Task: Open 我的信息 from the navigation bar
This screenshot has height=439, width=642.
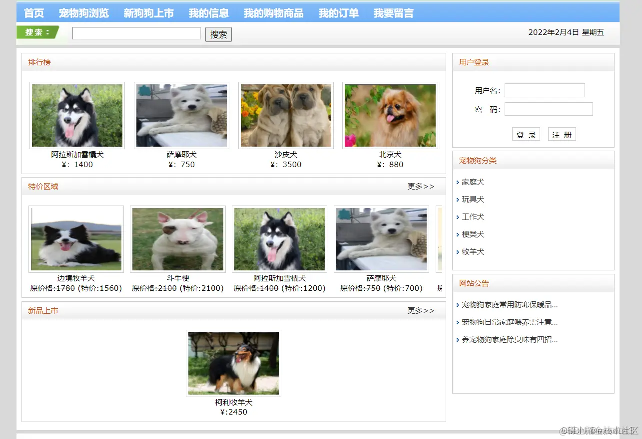Action: coord(208,13)
